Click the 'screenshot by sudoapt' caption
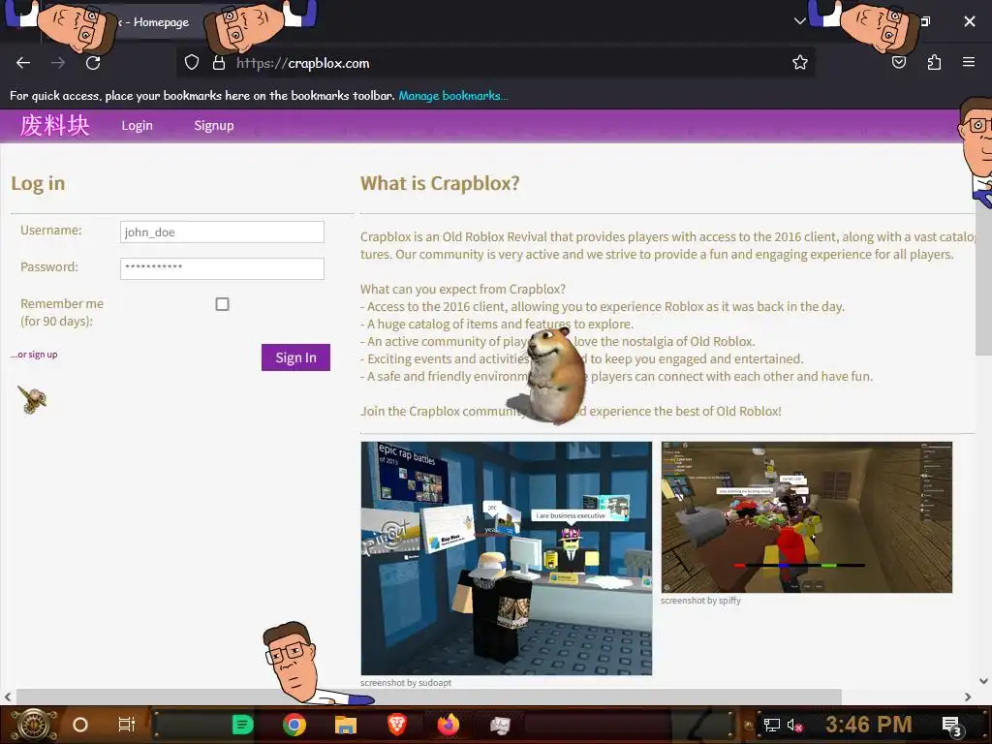The width and height of the screenshot is (992, 744). click(x=406, y=683)
